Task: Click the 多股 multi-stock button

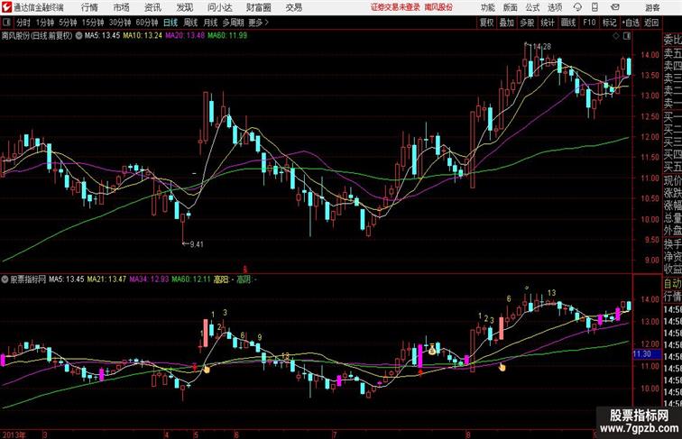Action: point(527,23)
